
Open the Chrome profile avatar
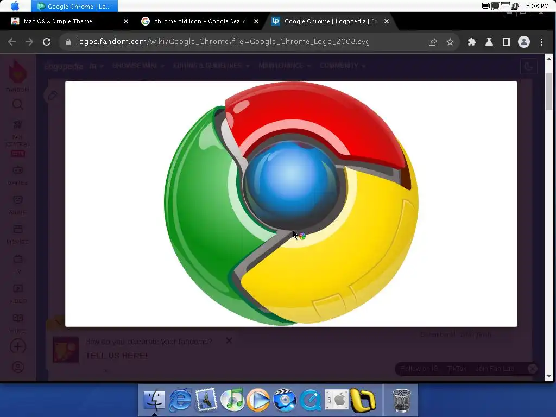524,42
